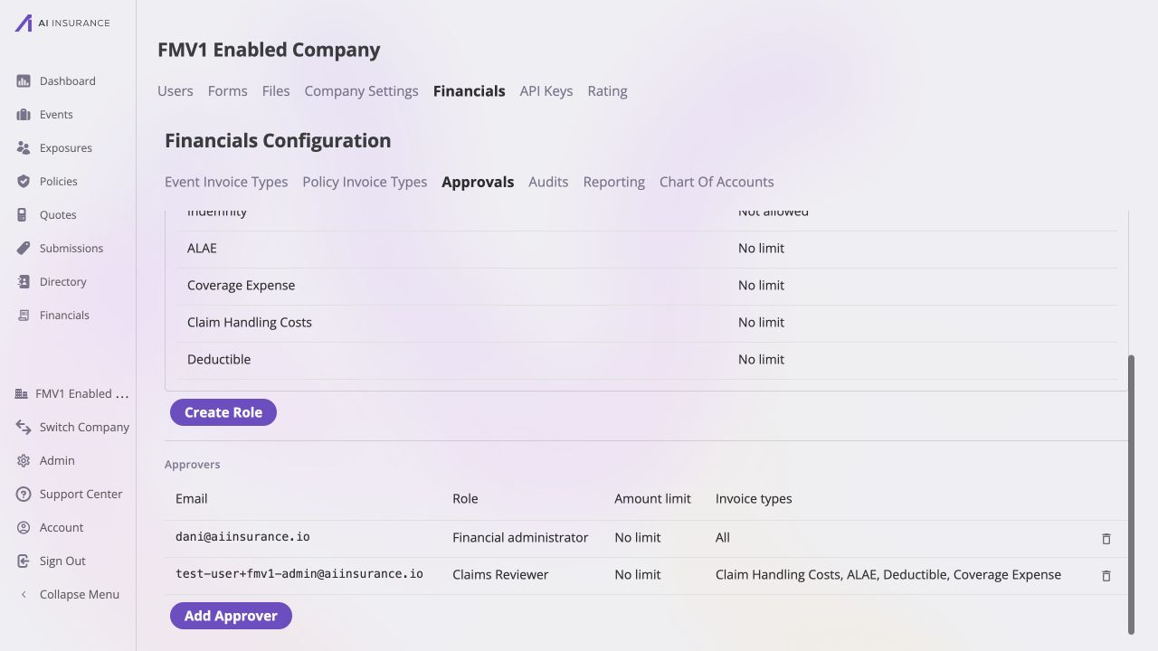This screenshot has width=1158, height=651.
Task: Open Directory in sidebar
Action: coord(63,282)
